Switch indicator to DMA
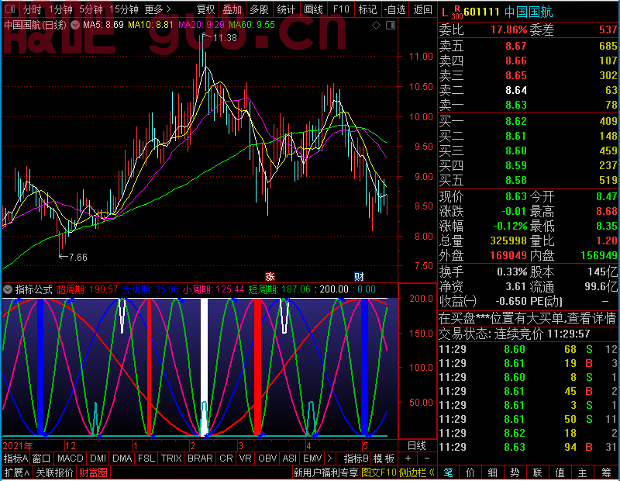Image resolution: width=620 pixels, height=481 pixels. [x=122, y=459]
